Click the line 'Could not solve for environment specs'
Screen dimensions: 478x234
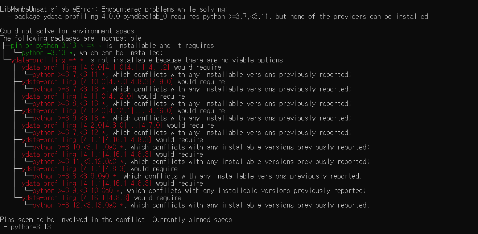pos(67,31)
